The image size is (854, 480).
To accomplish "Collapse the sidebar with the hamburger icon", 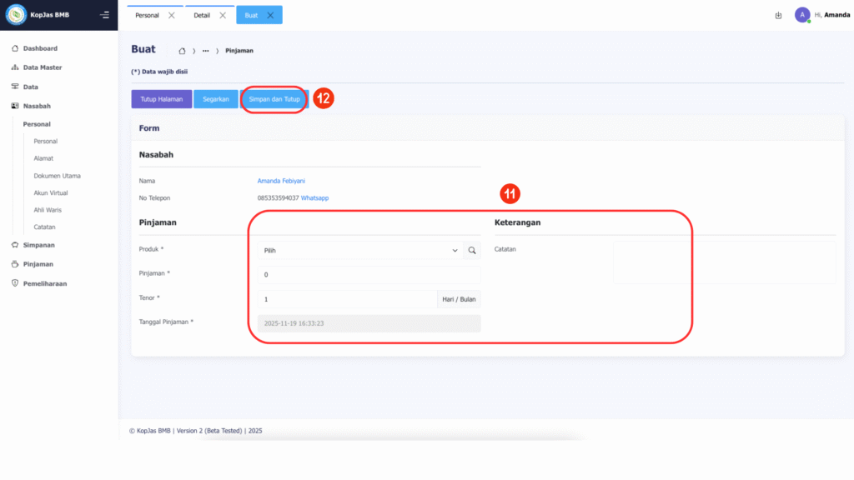I will [104, 15].
